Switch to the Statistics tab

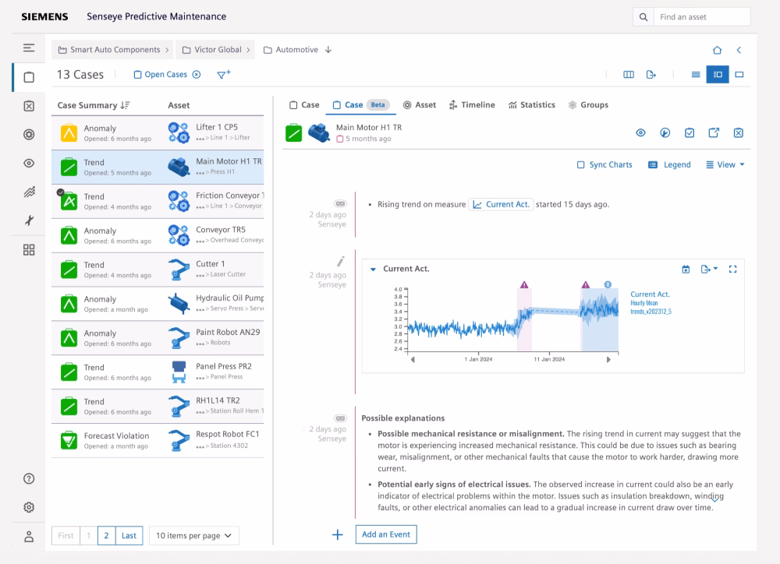click(x=532, y=105)
